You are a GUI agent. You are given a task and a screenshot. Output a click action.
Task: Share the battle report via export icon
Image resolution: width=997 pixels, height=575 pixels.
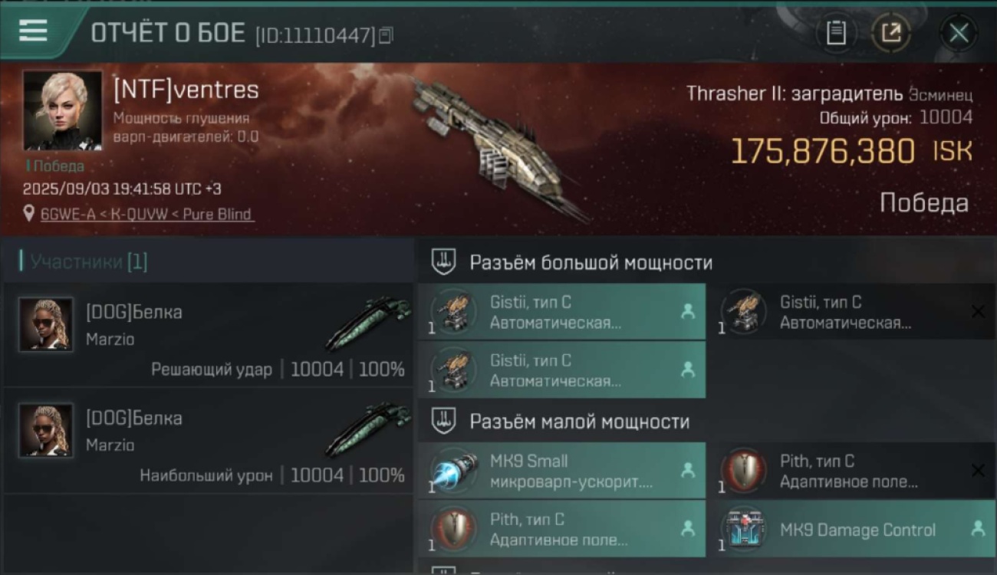tap(890, 33)
